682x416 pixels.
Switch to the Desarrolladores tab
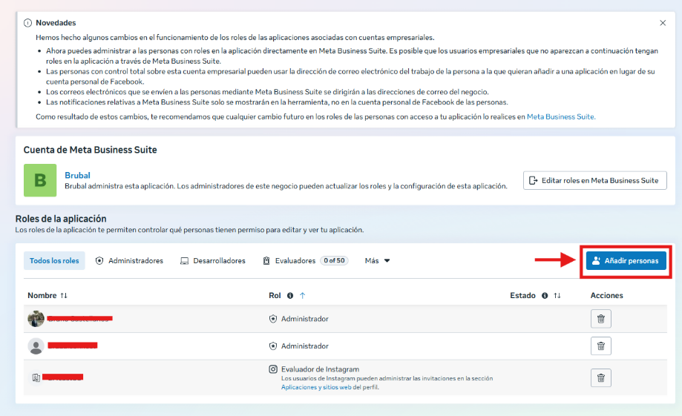coord(213,260)
